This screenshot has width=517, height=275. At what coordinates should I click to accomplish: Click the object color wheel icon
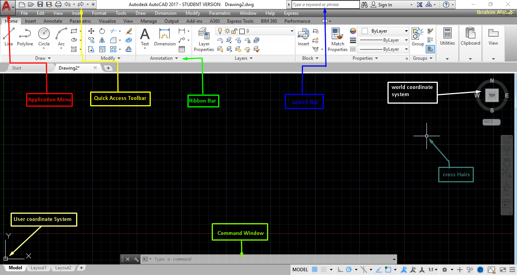(x=353, y=31)
